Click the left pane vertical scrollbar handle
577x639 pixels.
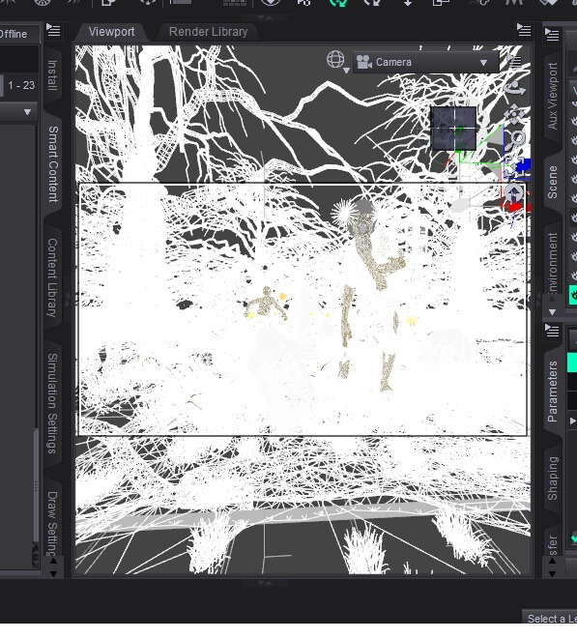(36, 485)
